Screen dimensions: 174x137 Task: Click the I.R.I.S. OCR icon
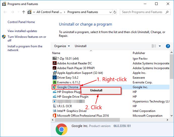[54, 106]
